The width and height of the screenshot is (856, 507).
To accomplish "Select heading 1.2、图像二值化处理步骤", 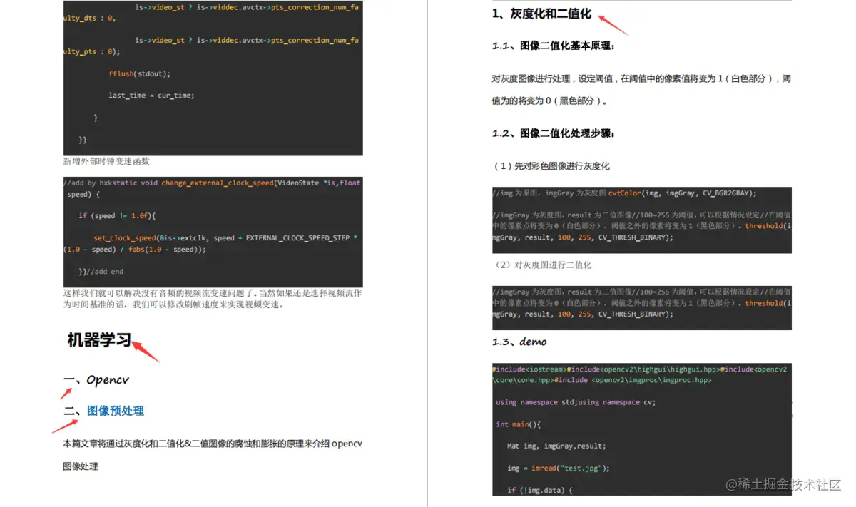I will click(x=553, y=133).
